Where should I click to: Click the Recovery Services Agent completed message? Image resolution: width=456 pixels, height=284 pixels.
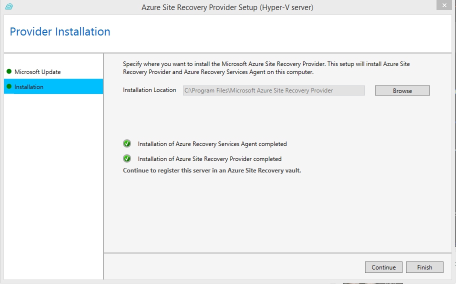tap(212, 144)
